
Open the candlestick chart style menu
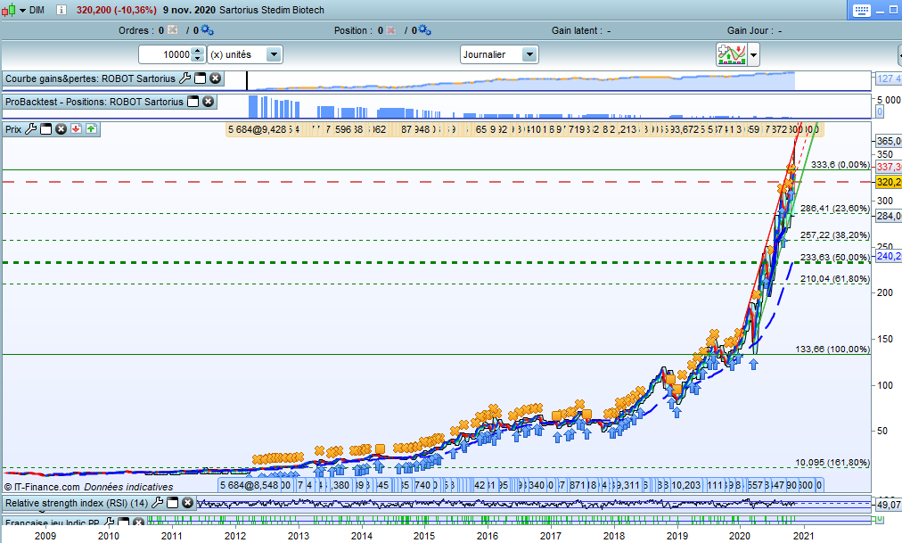pos(10,10)
